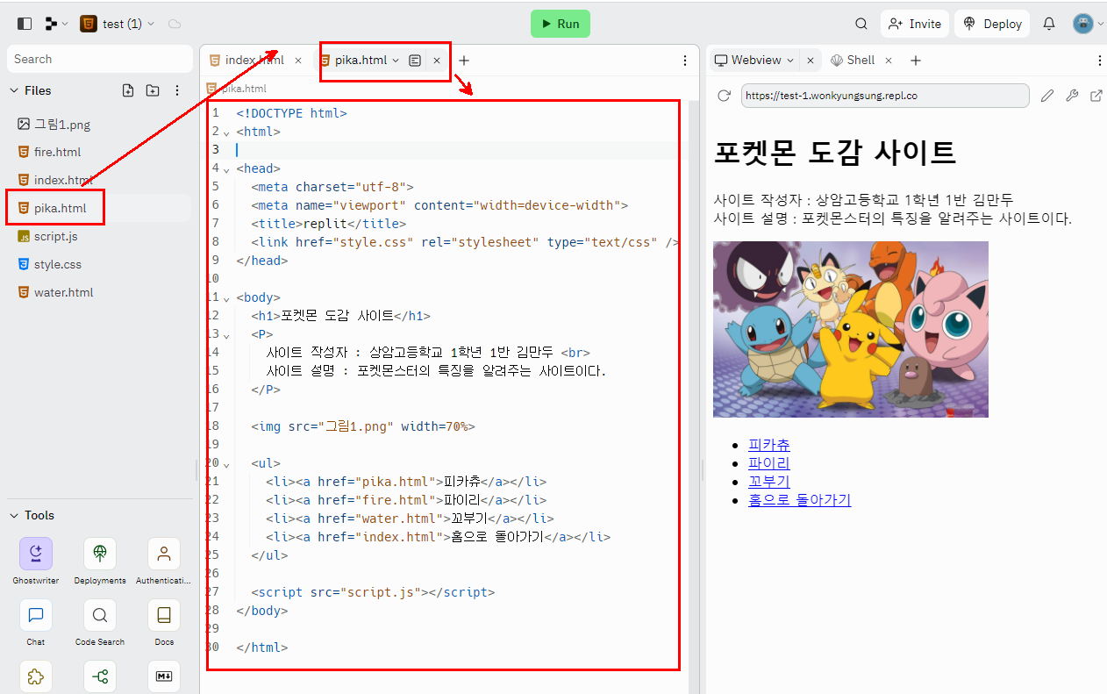Open the Replit home logo menu

56,24
